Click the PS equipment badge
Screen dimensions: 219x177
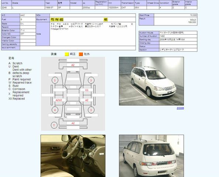52,20
